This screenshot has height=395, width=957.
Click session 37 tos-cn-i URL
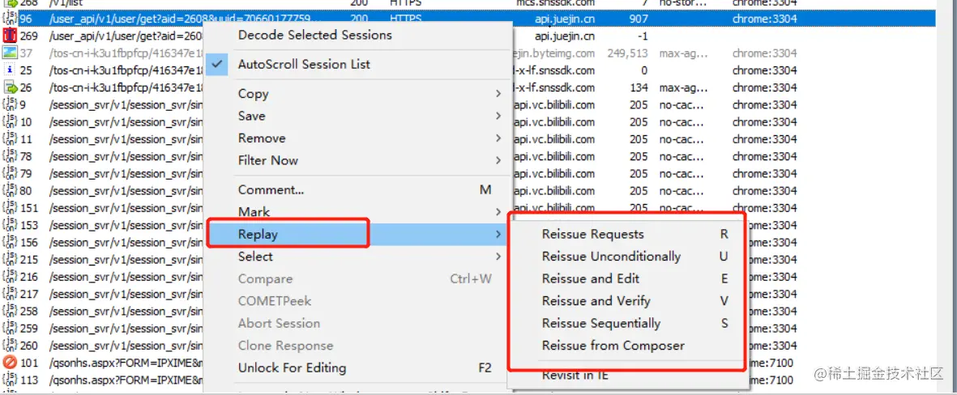click(x=126, y=53)
